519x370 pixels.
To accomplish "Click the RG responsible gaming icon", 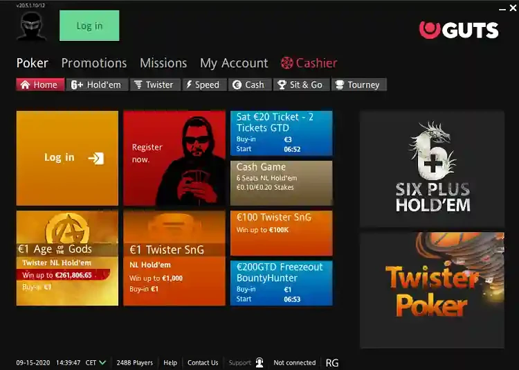I will (x=331, y=362).
